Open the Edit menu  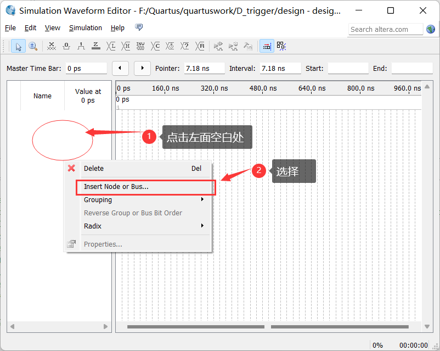pos(30,28)
